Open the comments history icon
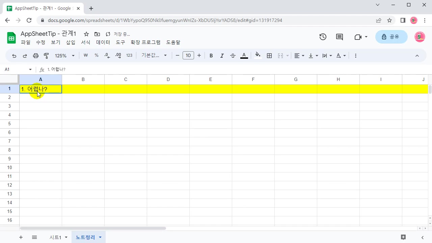 coord(340,37)
